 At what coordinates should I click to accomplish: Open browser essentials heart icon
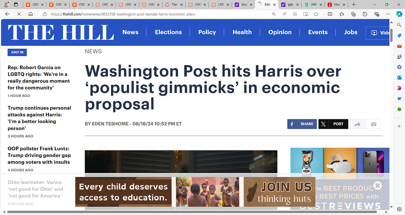coord(377,14)
